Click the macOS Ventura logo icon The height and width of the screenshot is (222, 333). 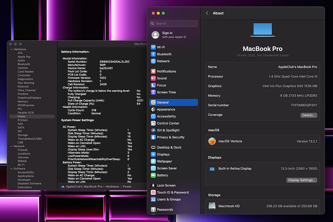tap(212, 141)
